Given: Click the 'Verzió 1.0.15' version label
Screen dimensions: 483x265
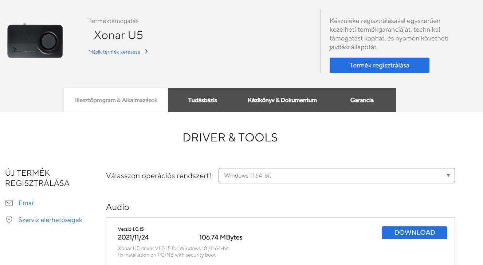Looking at the screenshot, I should click(x=131, y=229).
